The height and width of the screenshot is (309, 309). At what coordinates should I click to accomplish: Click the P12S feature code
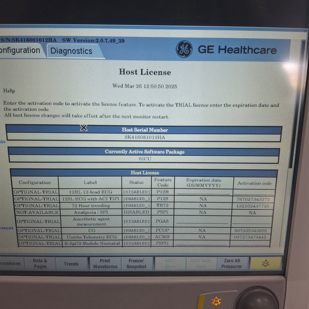click(x=162, y=199)
